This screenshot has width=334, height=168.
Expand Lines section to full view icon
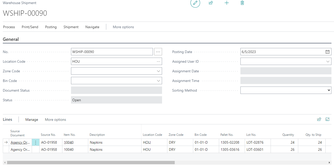pos(327,119)
